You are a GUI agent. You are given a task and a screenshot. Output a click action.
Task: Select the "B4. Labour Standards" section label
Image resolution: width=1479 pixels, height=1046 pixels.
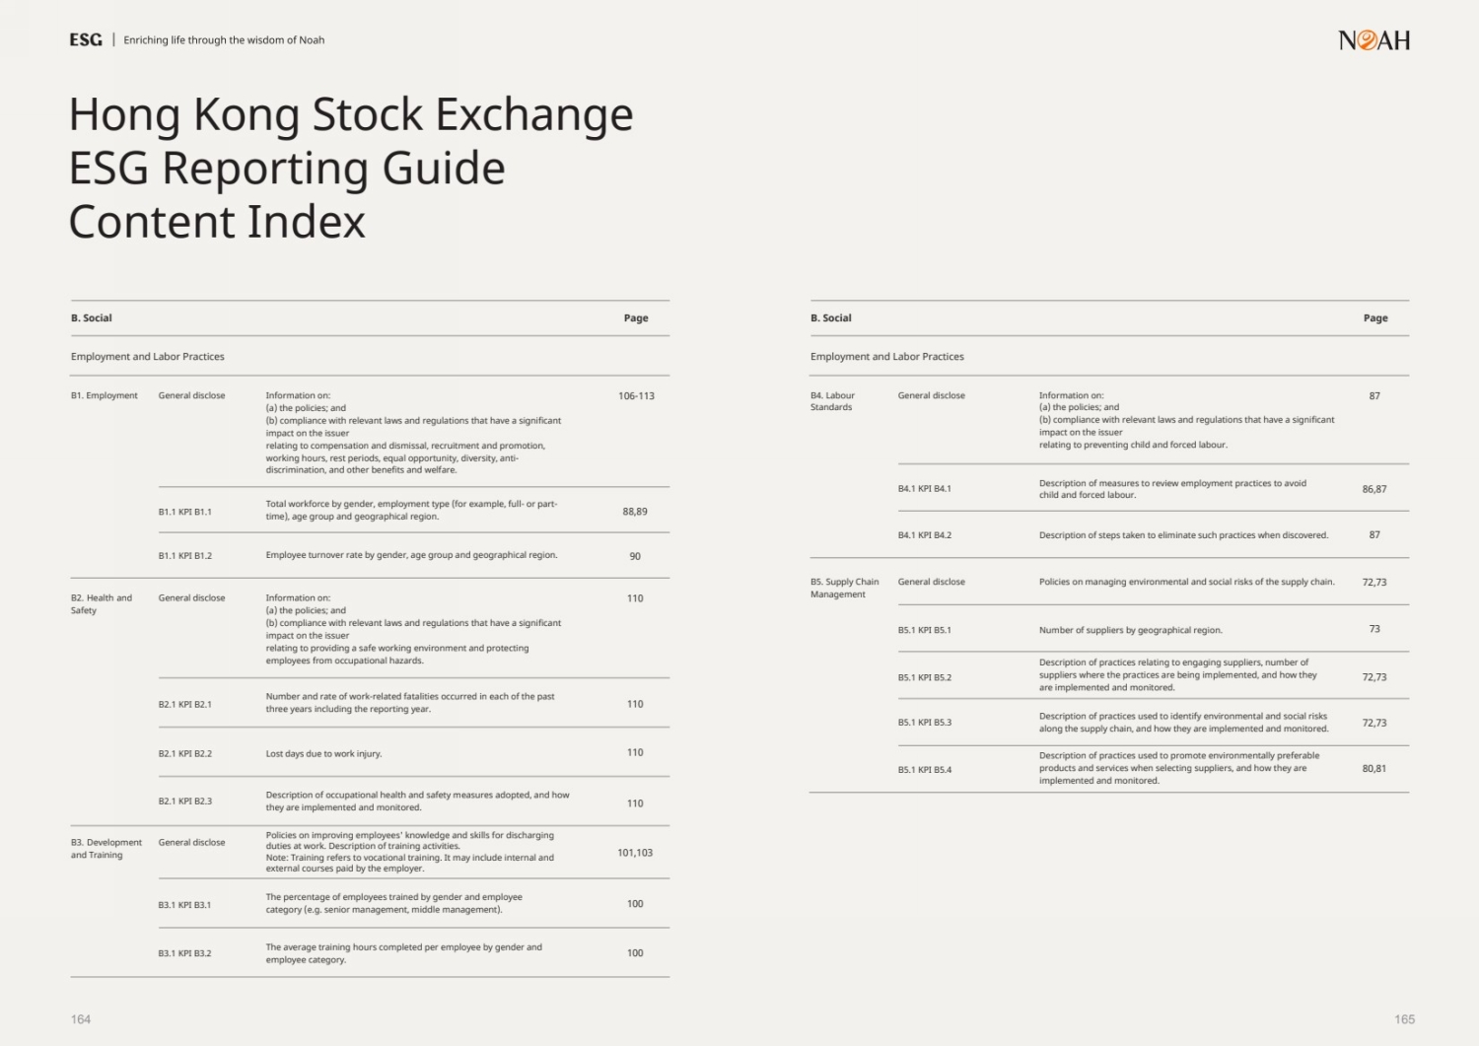[832, 401]
